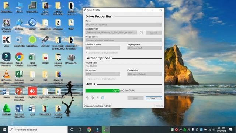
Task: Open the Cluster size dropdown
Action: coord(145,74)
